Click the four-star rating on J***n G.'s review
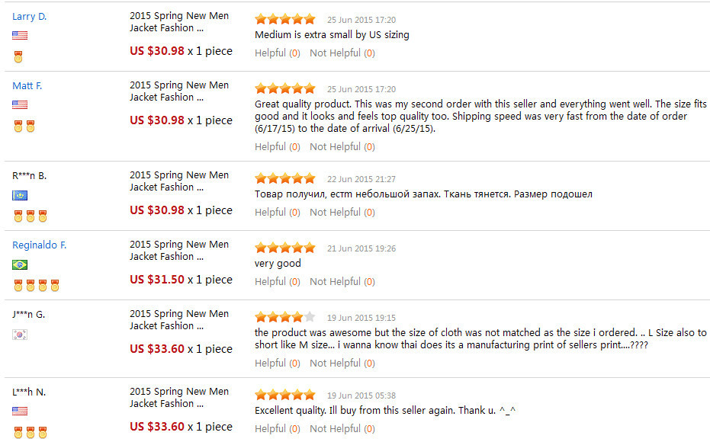The height and width of the screenshot is (442, 710). [284, 317]
